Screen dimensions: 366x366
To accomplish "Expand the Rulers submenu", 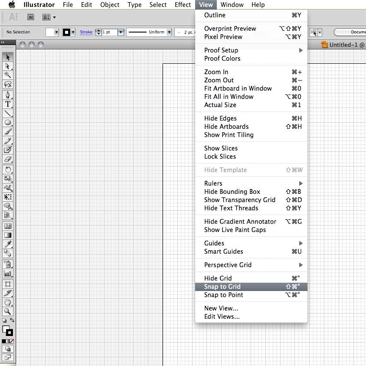I will point(251,183).
